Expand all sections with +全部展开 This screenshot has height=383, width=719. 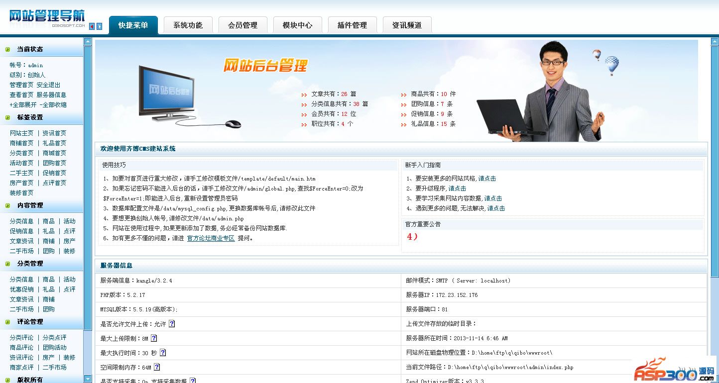click(23, 105)
